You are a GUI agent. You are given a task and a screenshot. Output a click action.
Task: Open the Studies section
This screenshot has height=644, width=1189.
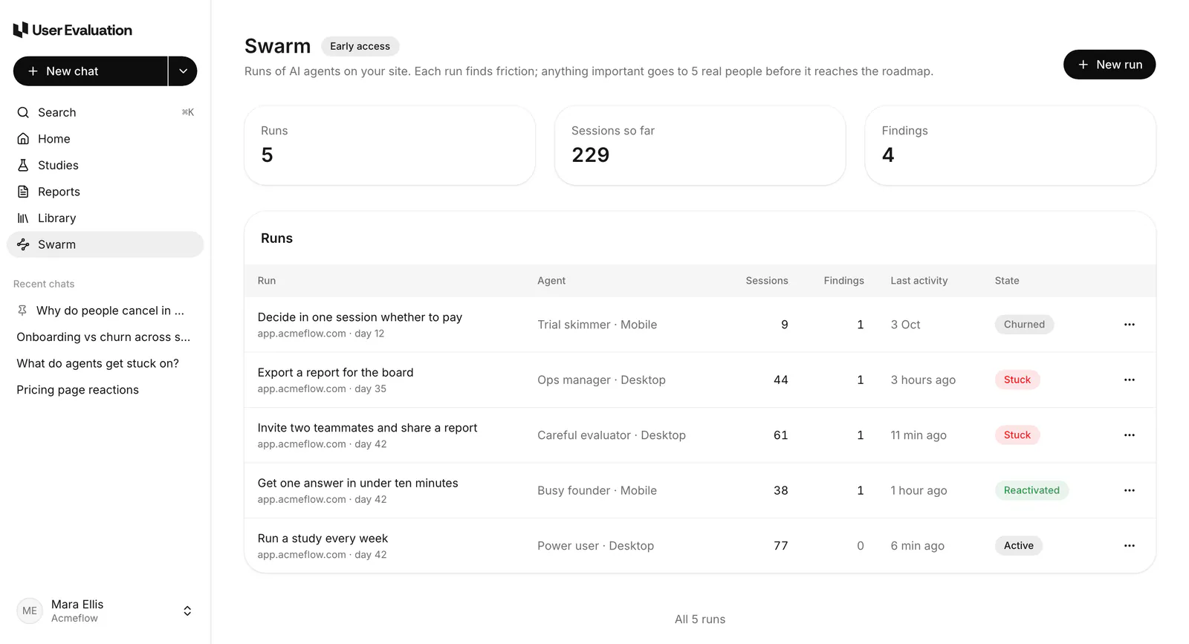point(105,165)
